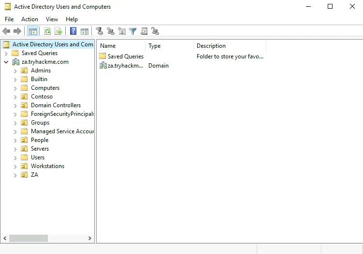Screen dimensions: 363x254
Task: Click the Groups OU folder icon
Action: (24, 123)
